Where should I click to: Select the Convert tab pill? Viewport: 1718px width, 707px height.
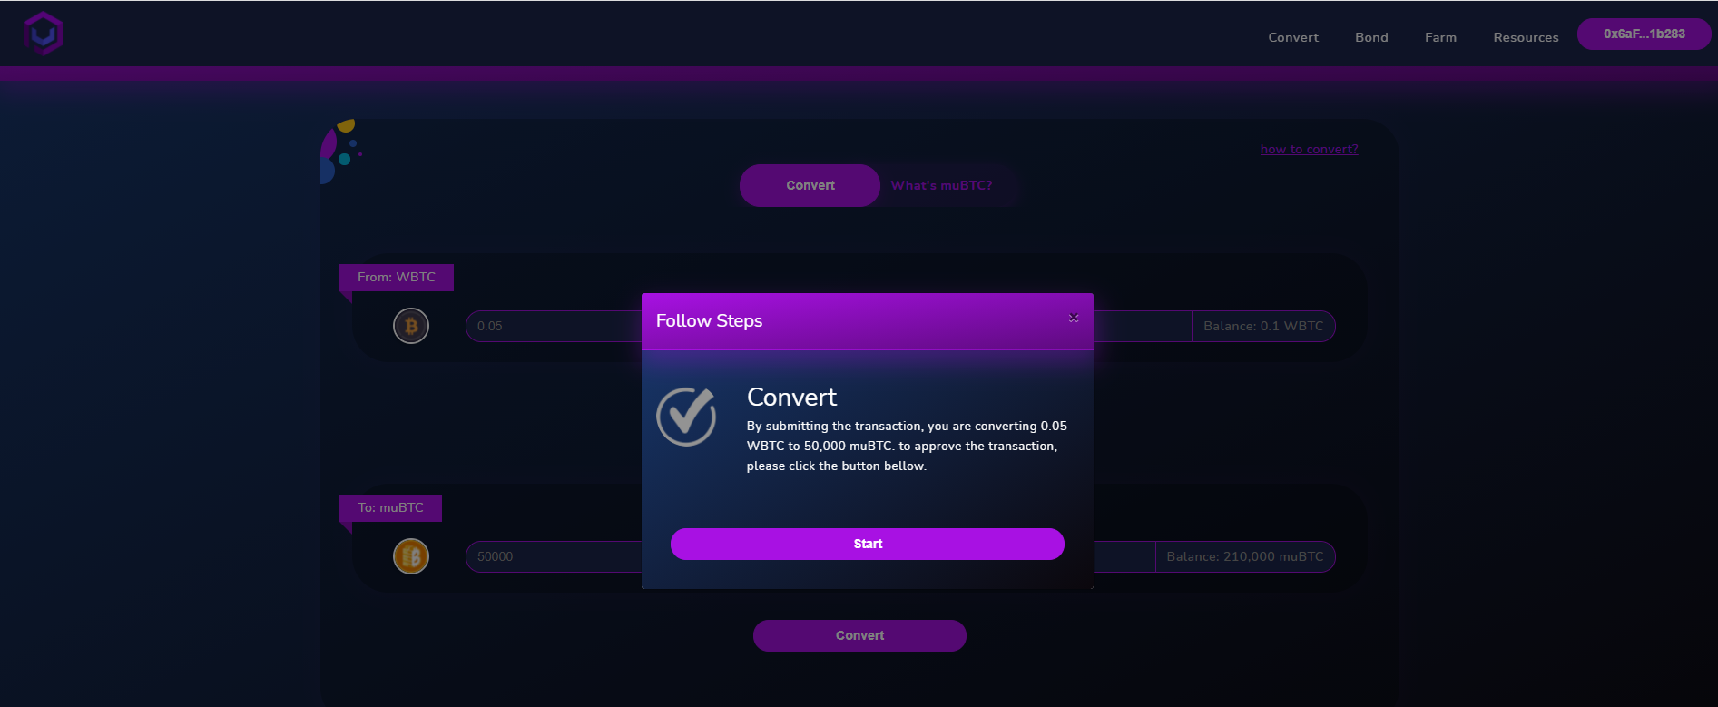tap(810, 185)
